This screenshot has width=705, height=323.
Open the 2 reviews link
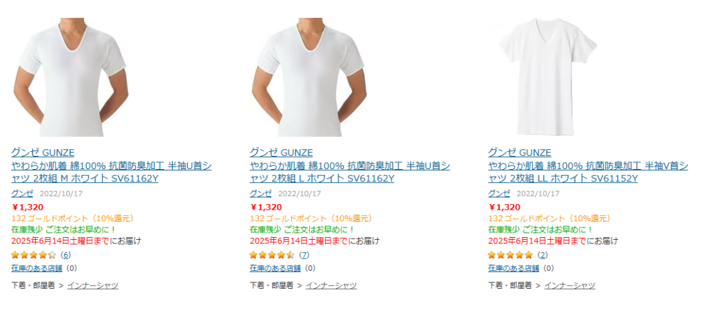click(x=543, y=255)
